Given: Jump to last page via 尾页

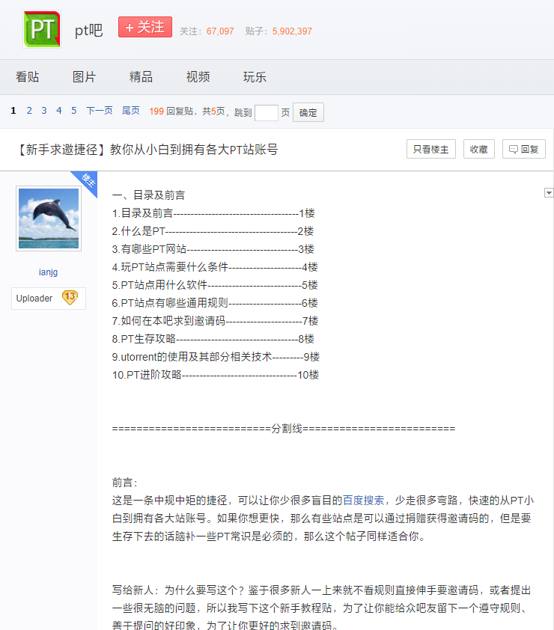Looking at the screenshot, I should pos(130,111).
